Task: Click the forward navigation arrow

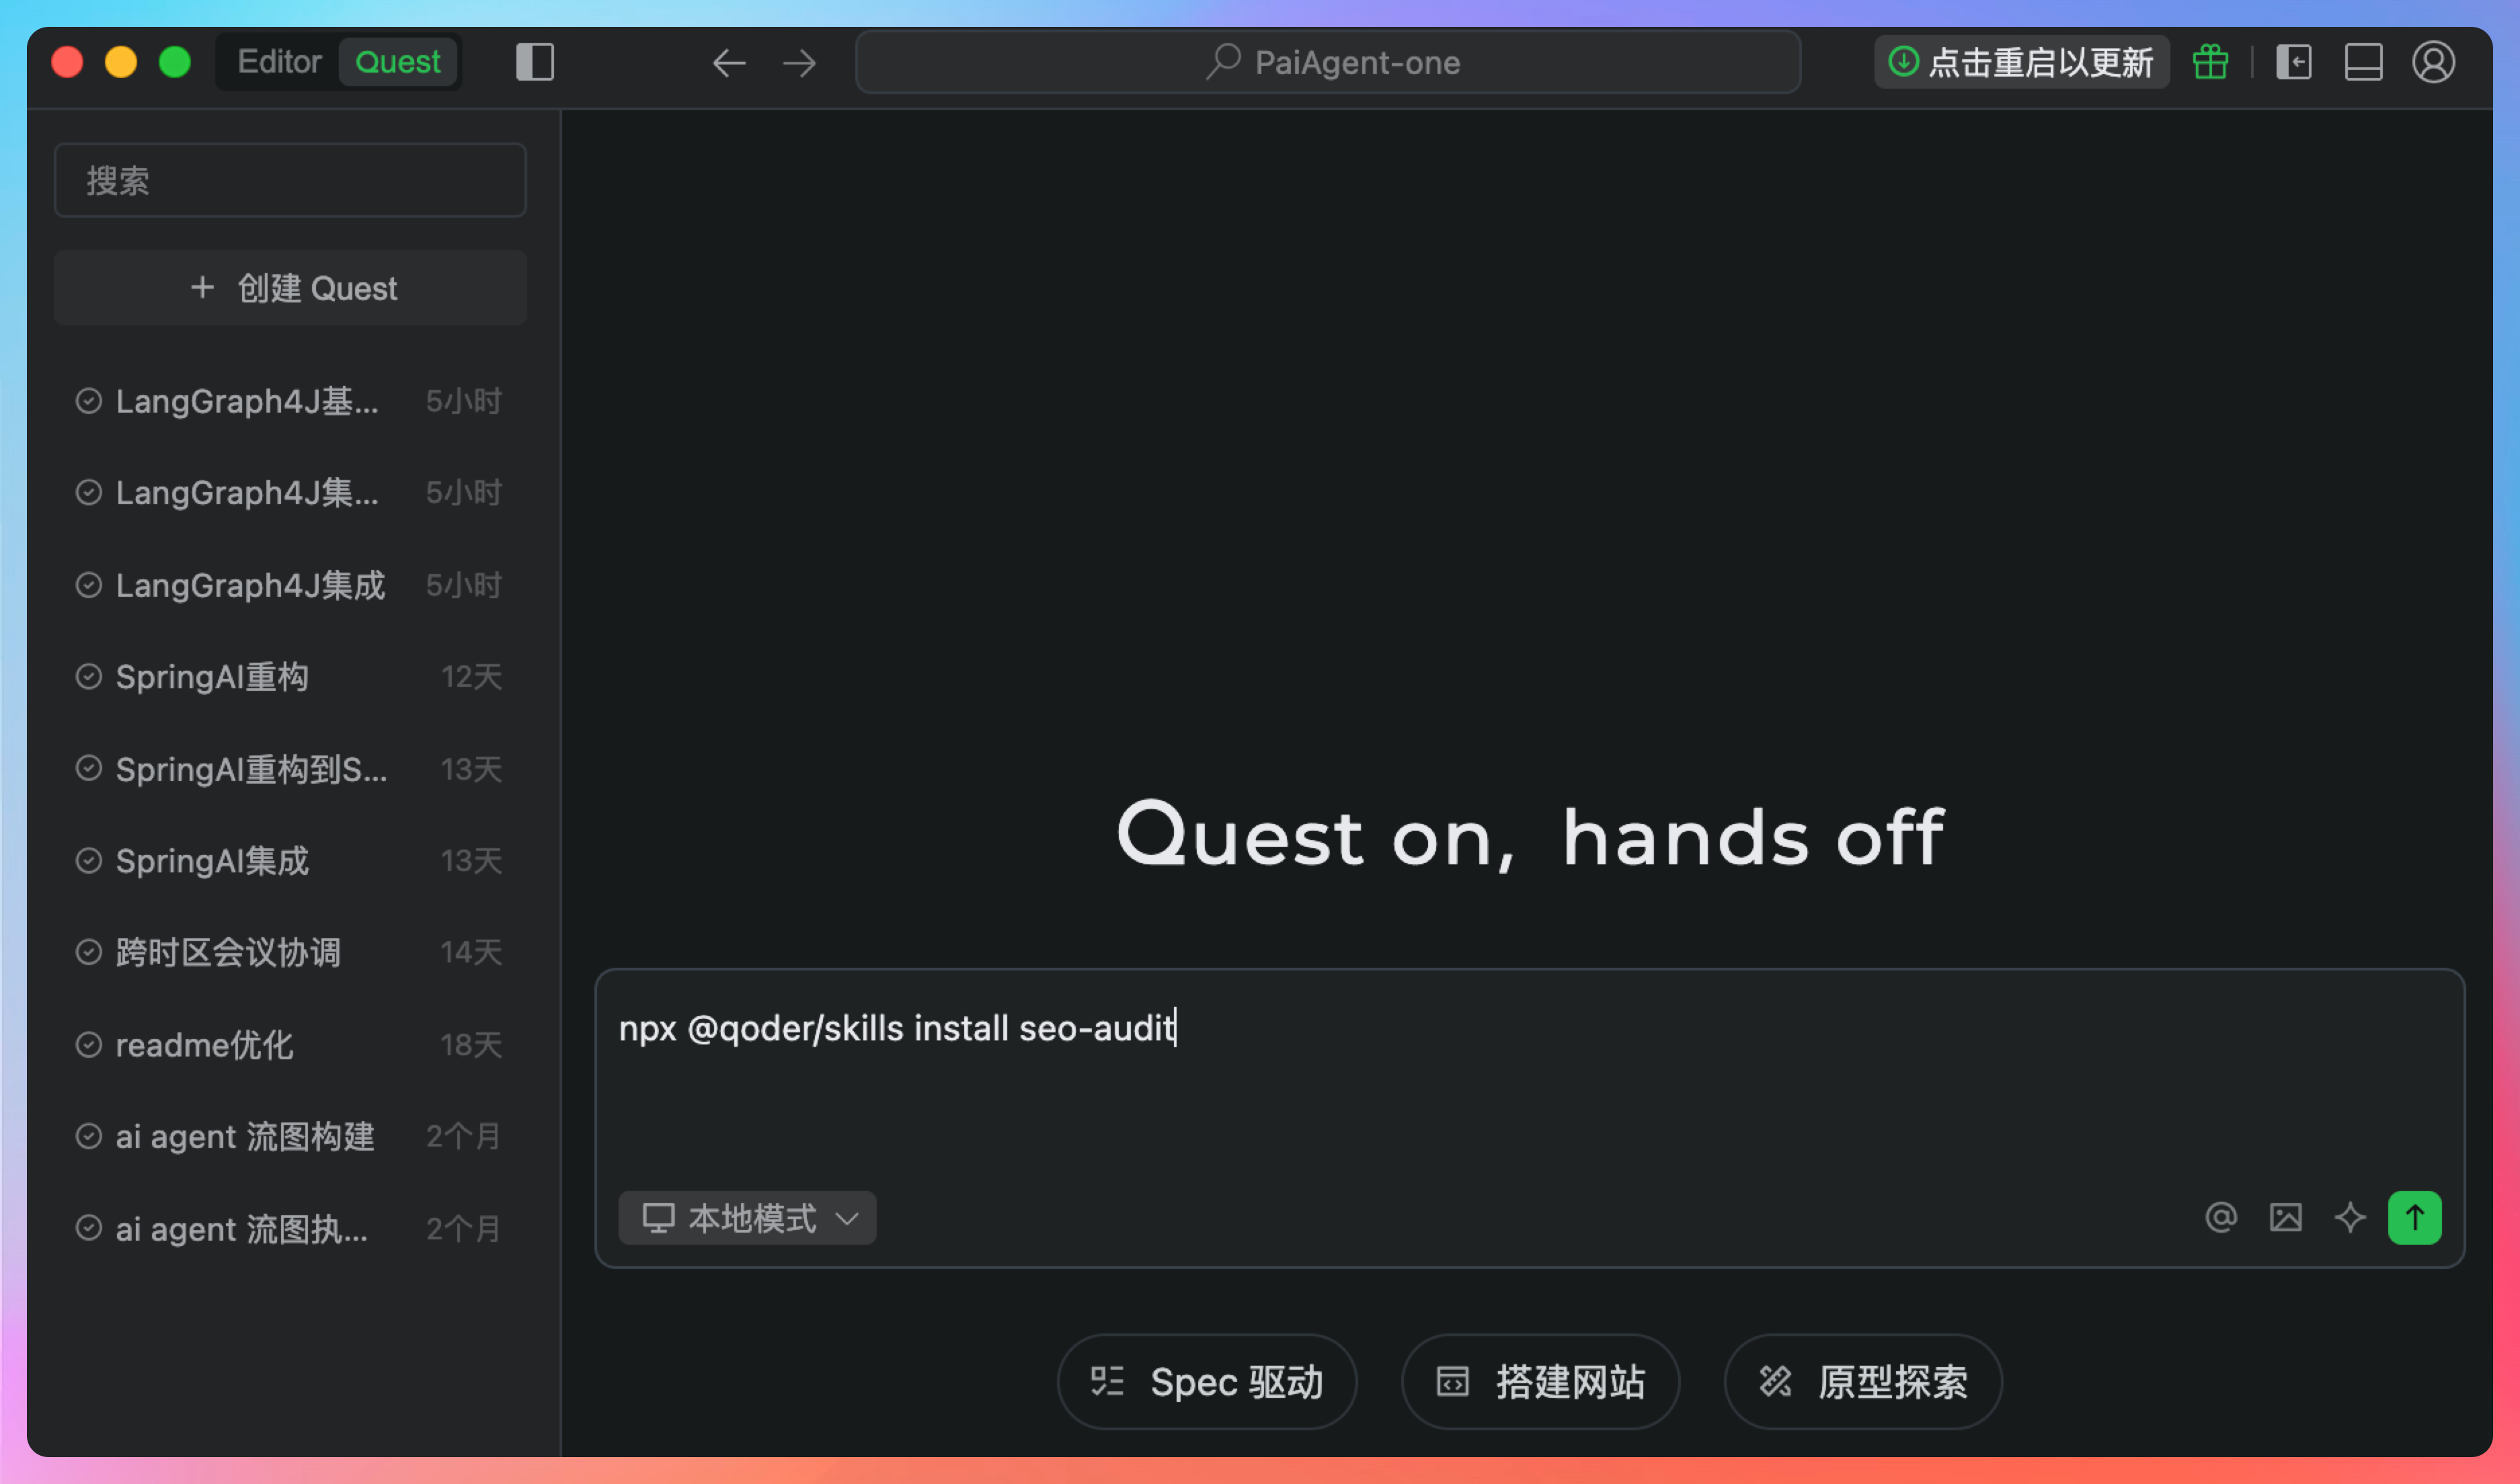Action: tap(799, 63)
